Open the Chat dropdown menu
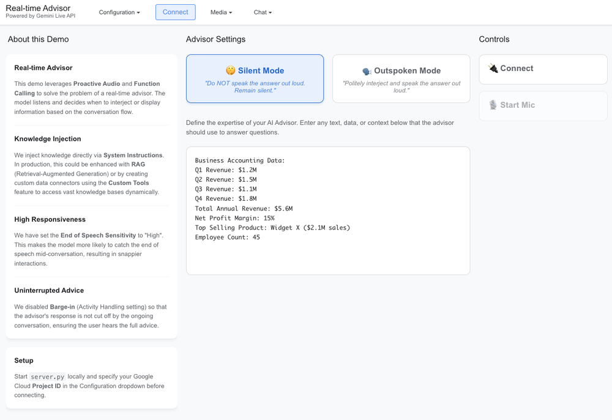This screenshot has height=420, width=612. point(263,12)
